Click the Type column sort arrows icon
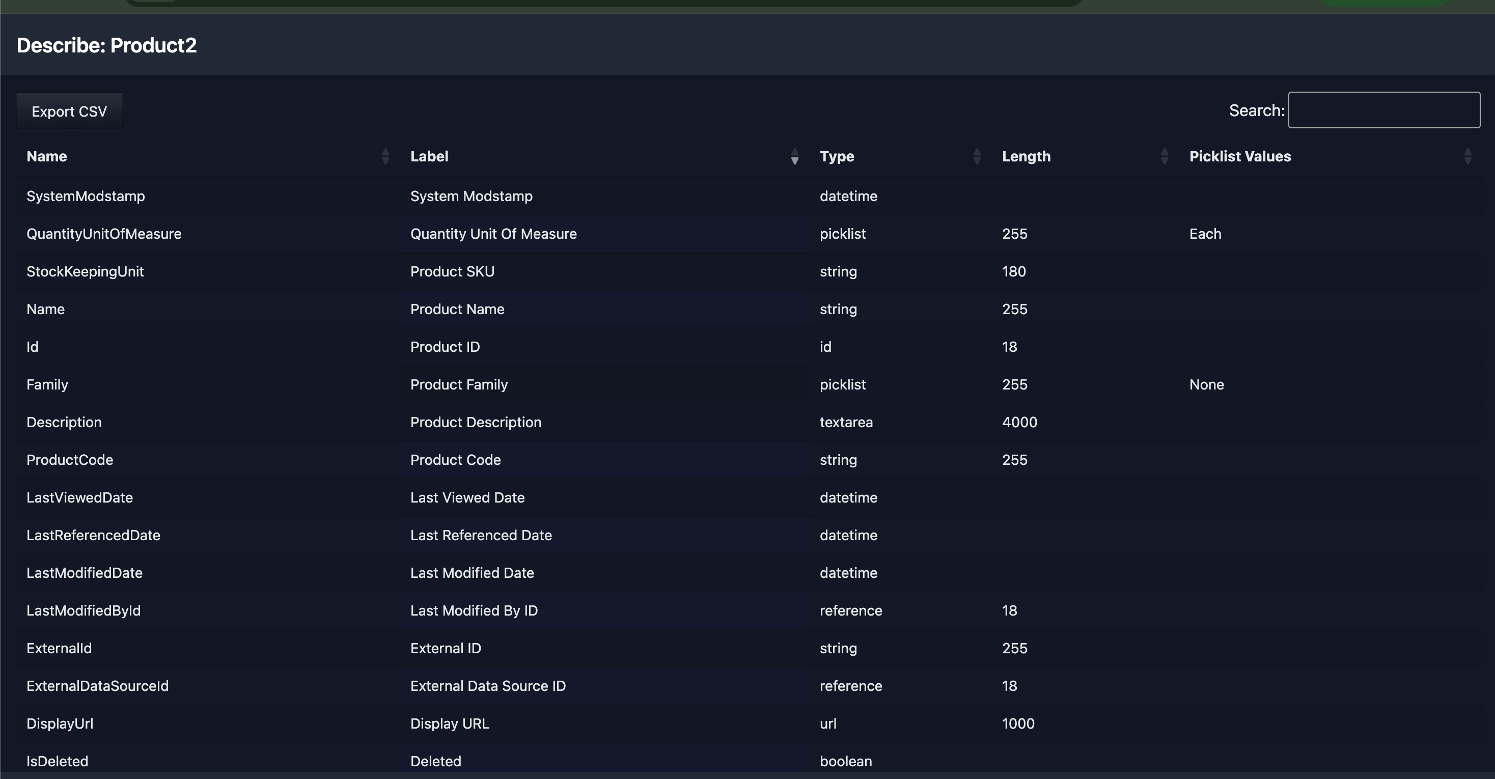The image size is (1495, 779). 977,156
